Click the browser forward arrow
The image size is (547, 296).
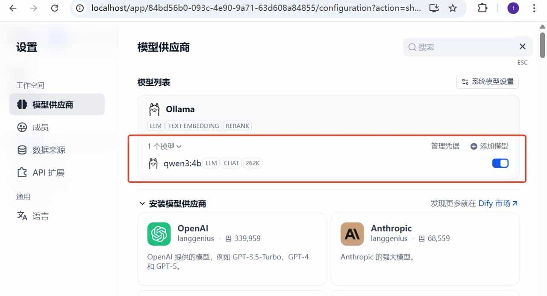(x=34, y=8)
